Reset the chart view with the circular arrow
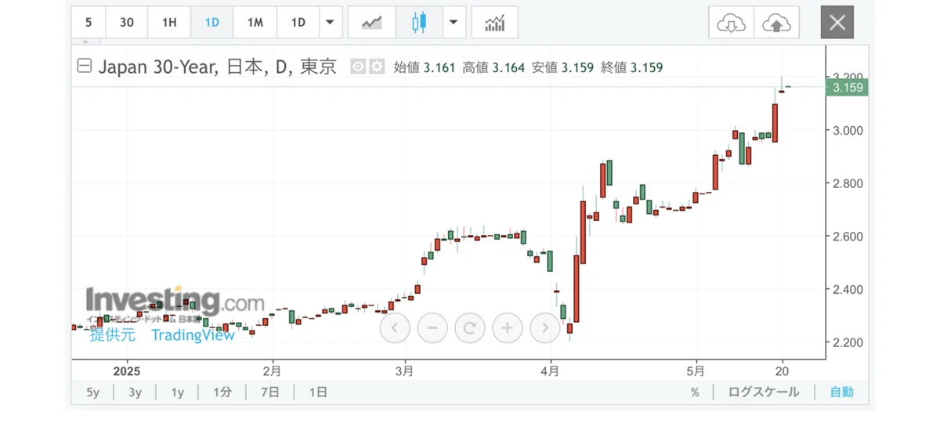940x434 pixels. pos(469,327)
